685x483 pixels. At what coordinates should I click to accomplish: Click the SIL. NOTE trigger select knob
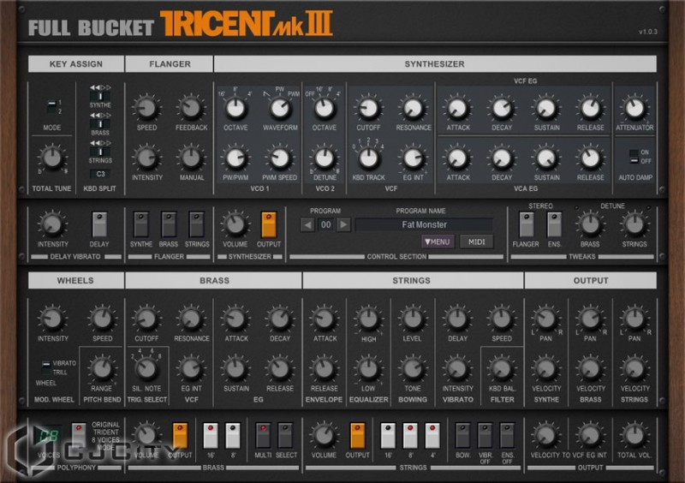146,369
